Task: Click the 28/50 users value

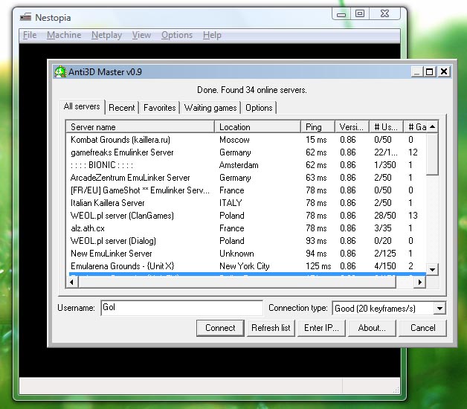Action: click(x=385, y=216)
